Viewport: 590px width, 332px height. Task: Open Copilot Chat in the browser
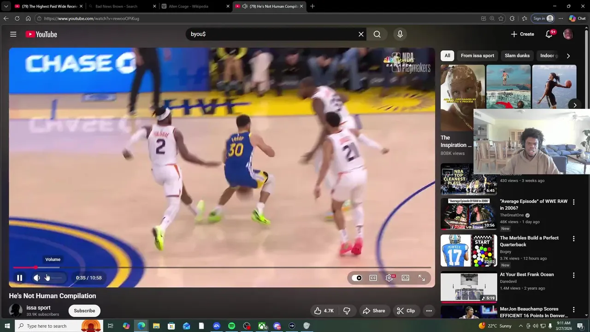577,18
